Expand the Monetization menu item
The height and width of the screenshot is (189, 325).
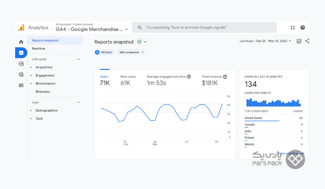pos(31,83)
